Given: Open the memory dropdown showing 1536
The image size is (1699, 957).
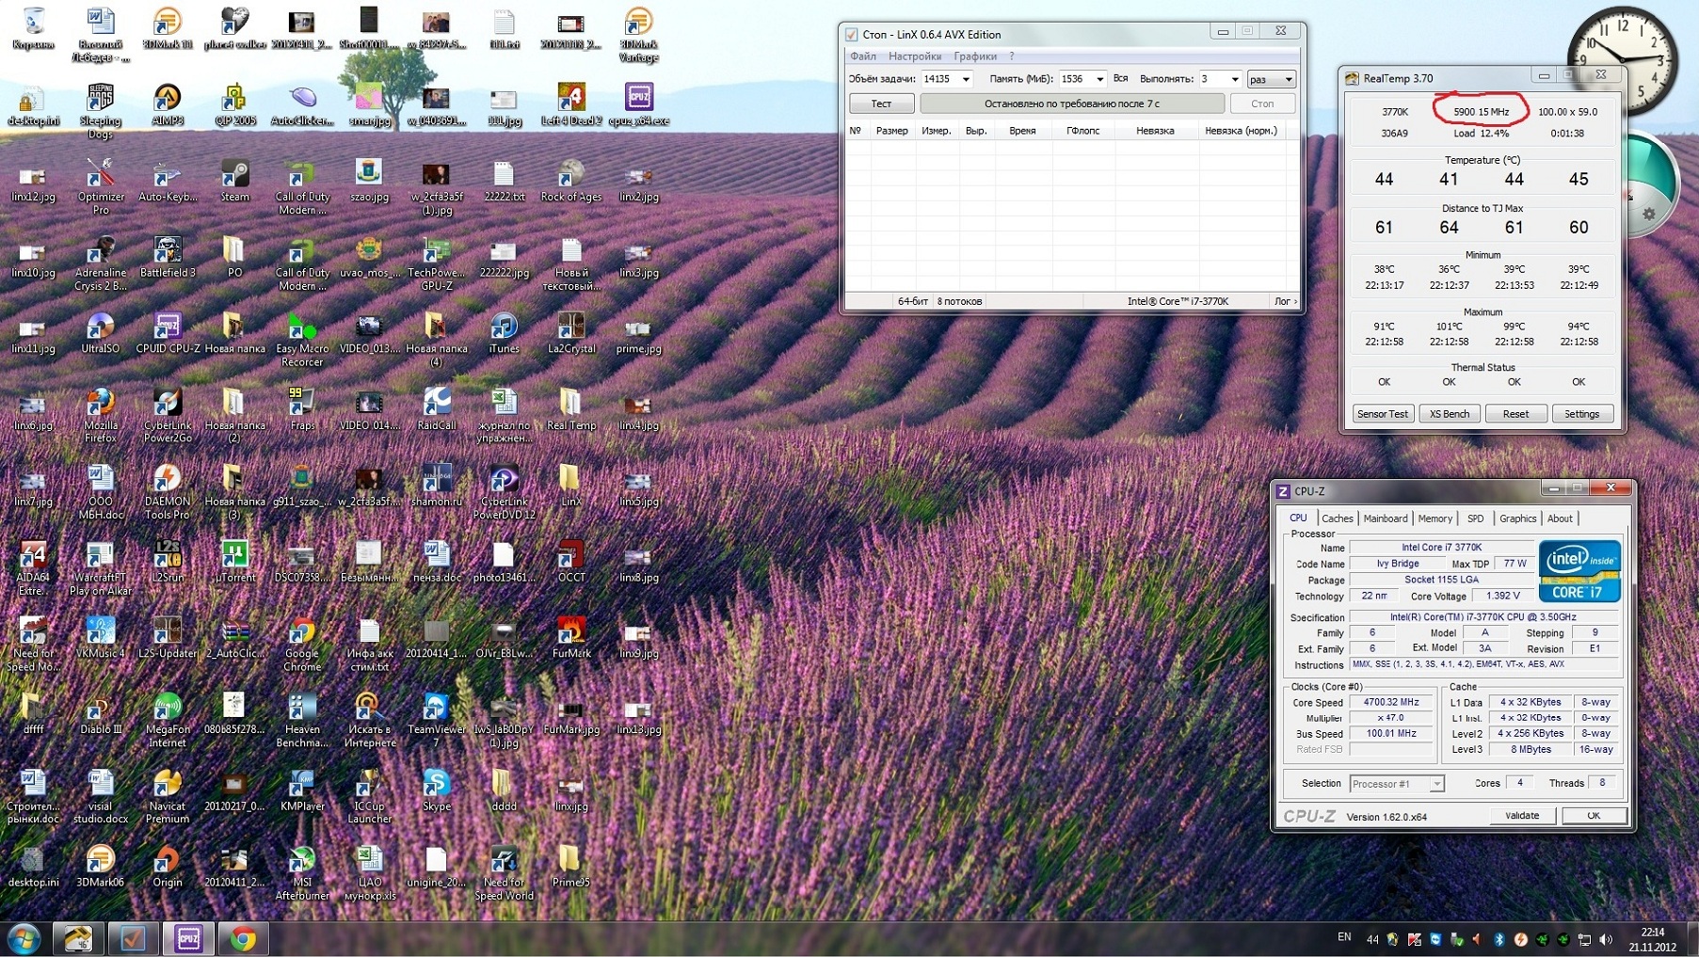Looking at the screenshot, I should tap(1098, 79).
